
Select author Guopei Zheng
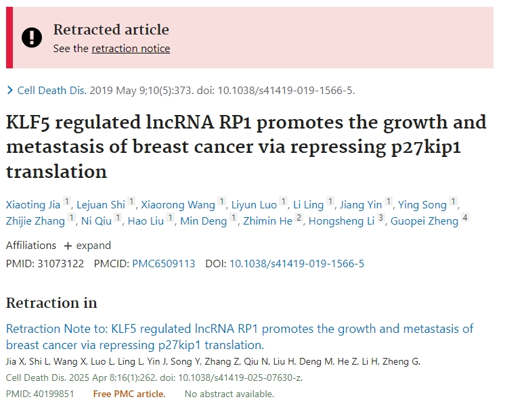(424, 221)
